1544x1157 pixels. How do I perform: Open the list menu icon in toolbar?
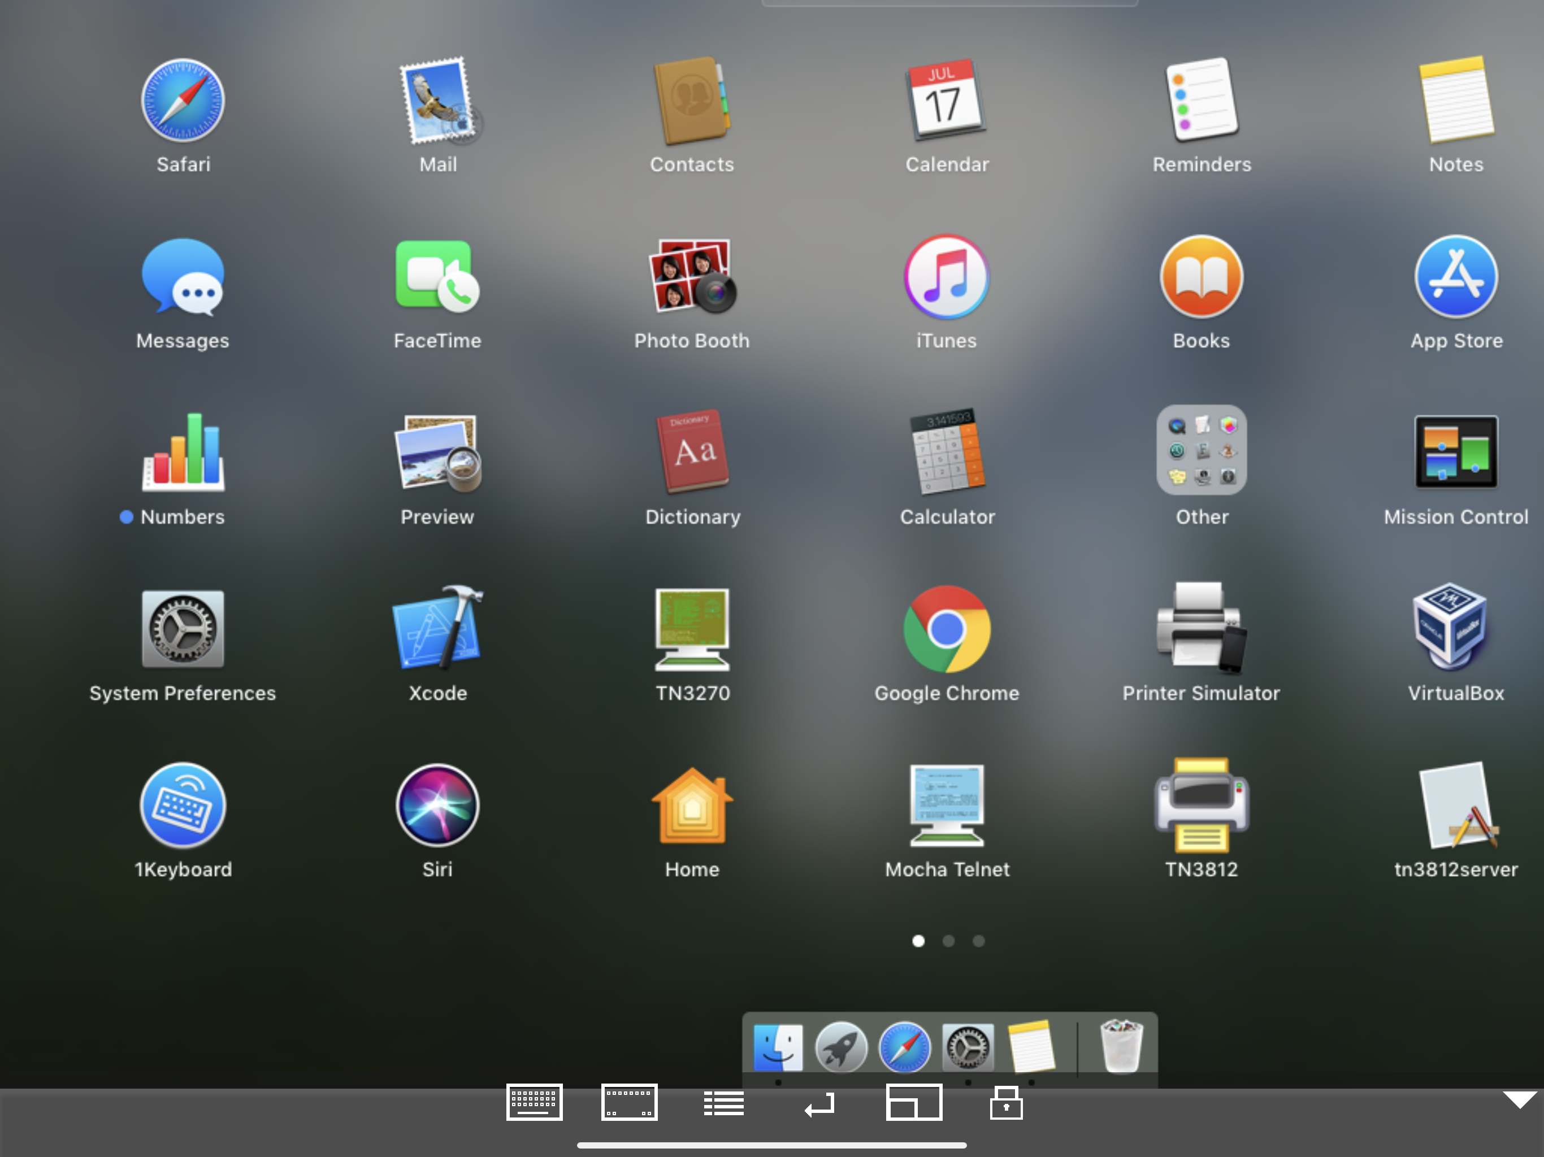(x=723, y=1103)
